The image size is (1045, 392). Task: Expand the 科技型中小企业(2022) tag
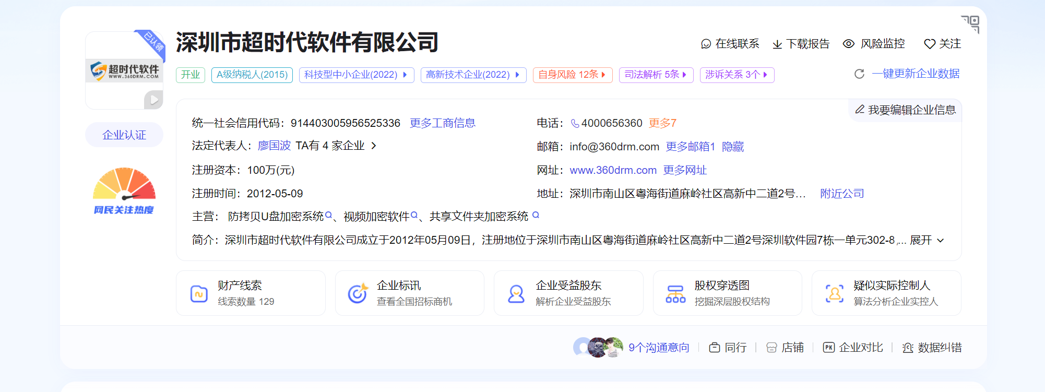point(357,75)
